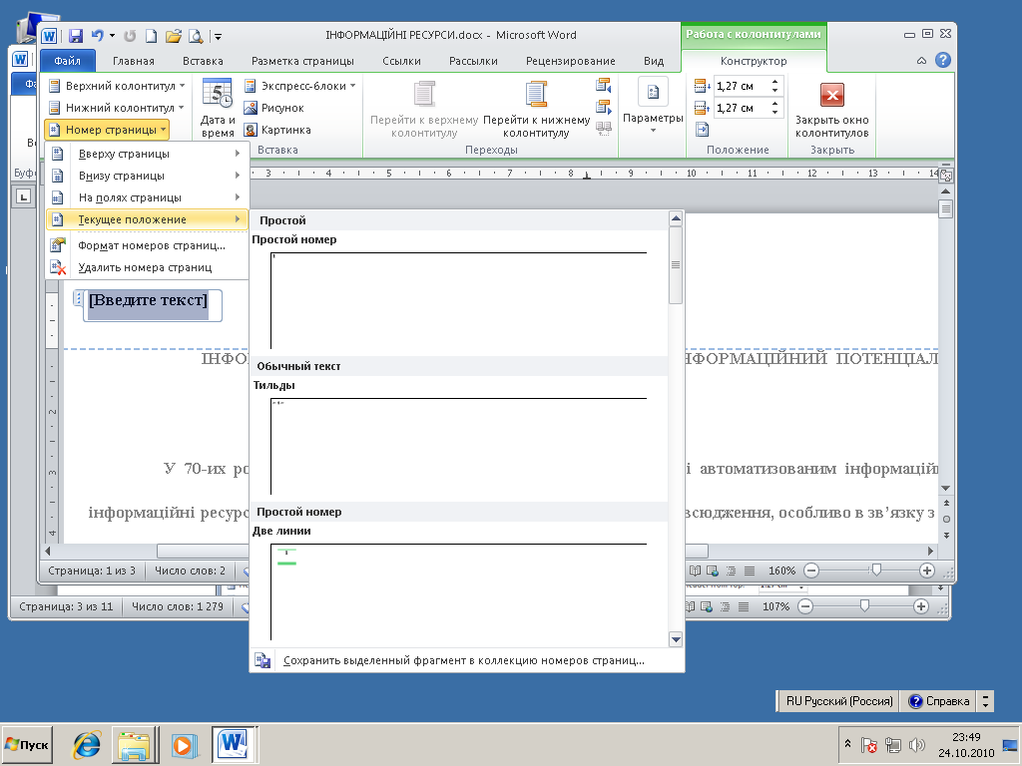Collapse the Номер страницы dropdown button
The height and width of the screenshot is (766, 1022).
coord(108,130)
